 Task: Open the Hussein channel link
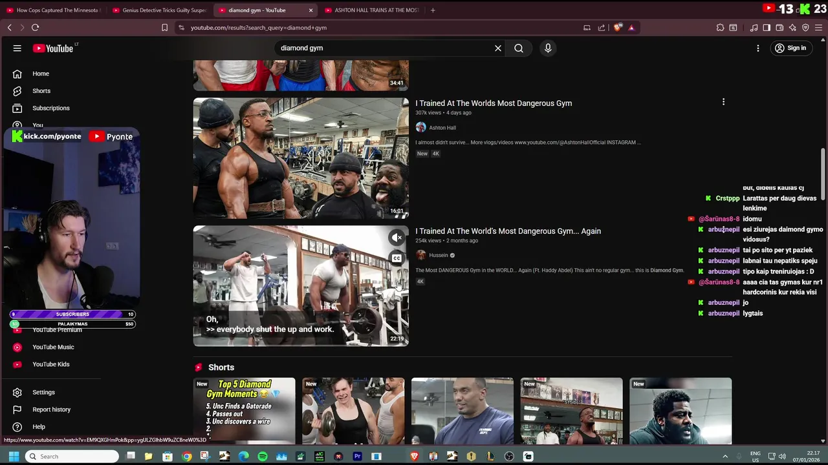439,255
